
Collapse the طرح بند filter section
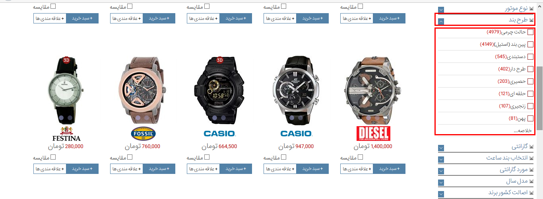click(x=441, y=21)
